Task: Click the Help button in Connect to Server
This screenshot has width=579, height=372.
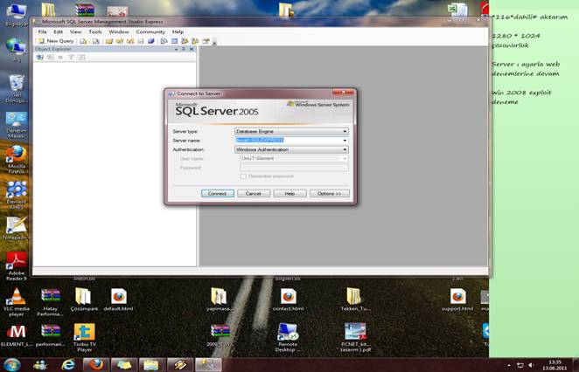Action: point(289,194)
